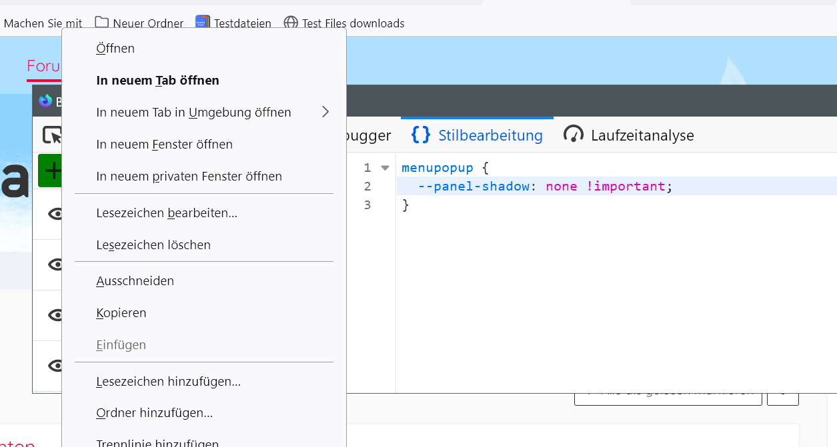837x447 pixels.
Task: Click the Testdateien bookmark icon
Action: [203, 23]
